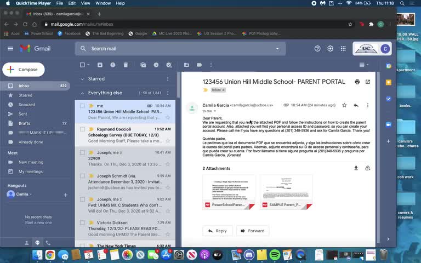Click the Compose button
421x263 pixels.
pyautogui.click(x=24, y=70)
